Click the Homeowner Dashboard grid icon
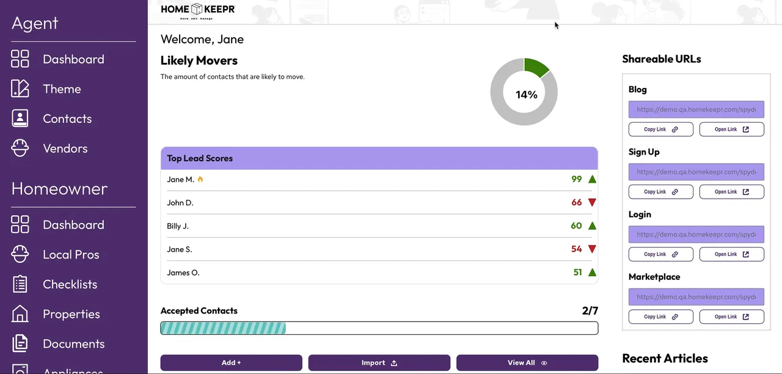Viewport: 782px width, 374px height. coord(20,224)
